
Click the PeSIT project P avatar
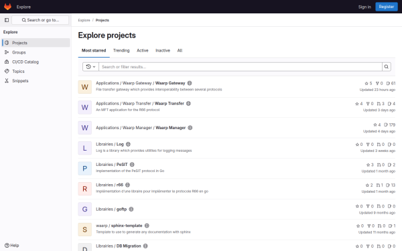tap(85, 169)
